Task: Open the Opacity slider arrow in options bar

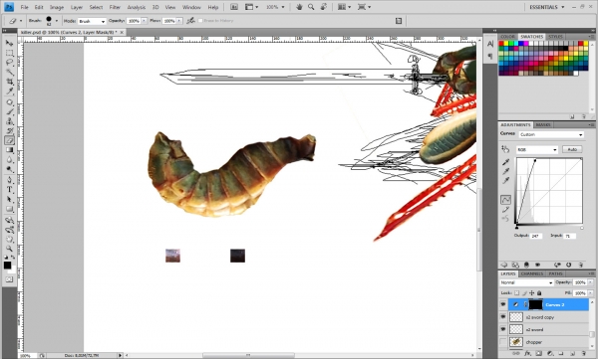Action: (145, 21)
